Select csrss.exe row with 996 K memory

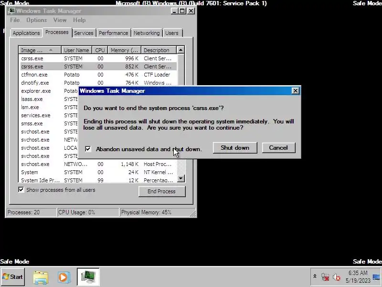pos(97,58)
